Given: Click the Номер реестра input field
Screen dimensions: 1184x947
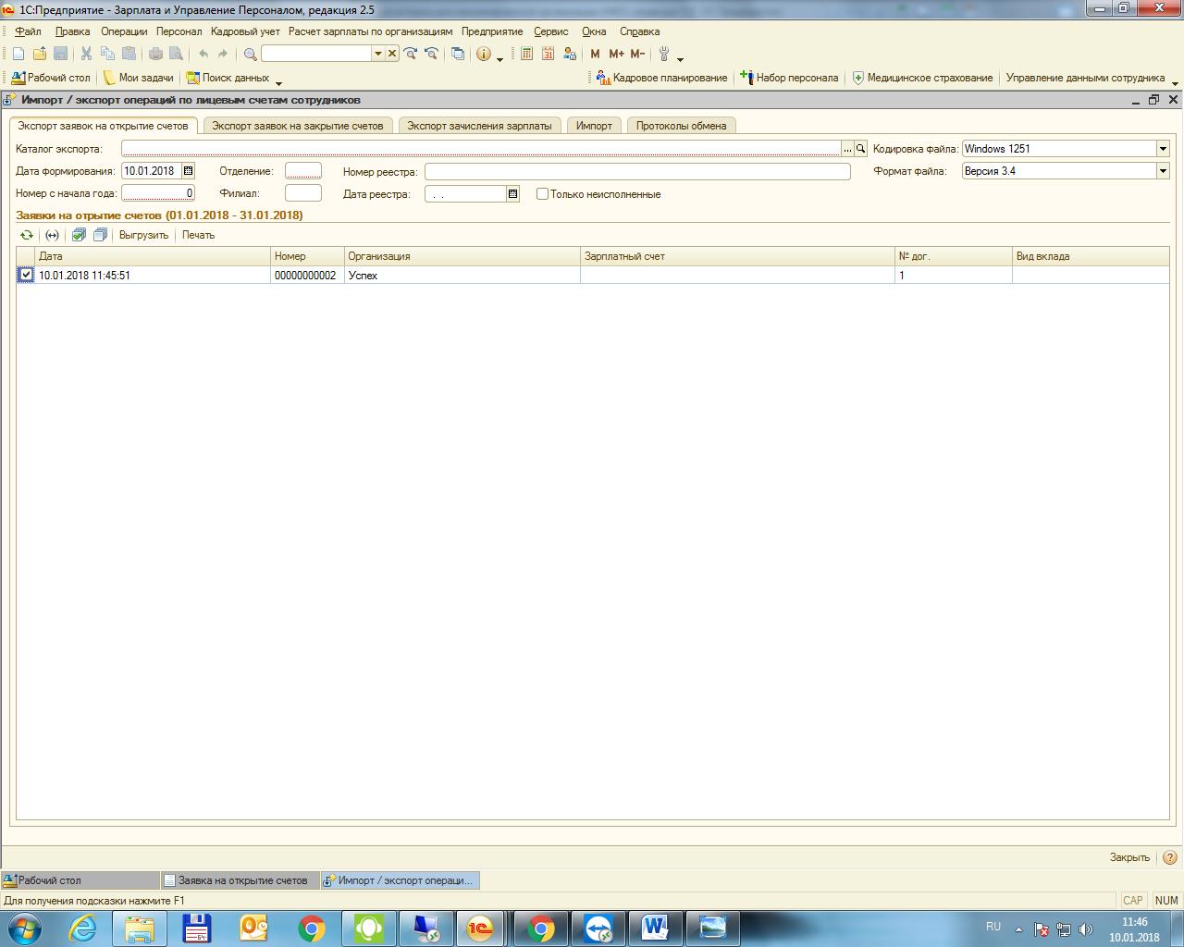Looking at the screenshot, I should pos(637,171).
